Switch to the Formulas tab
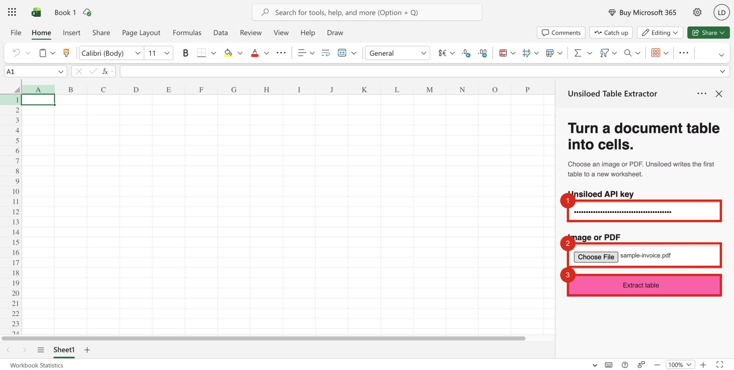This screenshot has width=734, height=370. [x=187, y=32]
